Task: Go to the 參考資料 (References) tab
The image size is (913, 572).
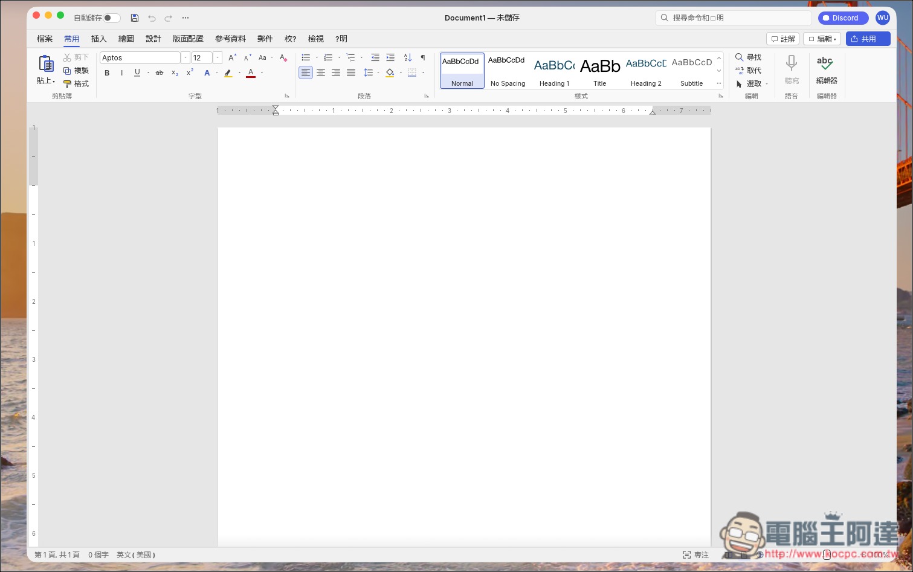Action: point(230,39)
